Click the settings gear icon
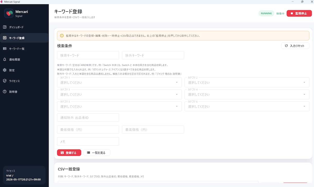The image size is (314, 187). 5,70
